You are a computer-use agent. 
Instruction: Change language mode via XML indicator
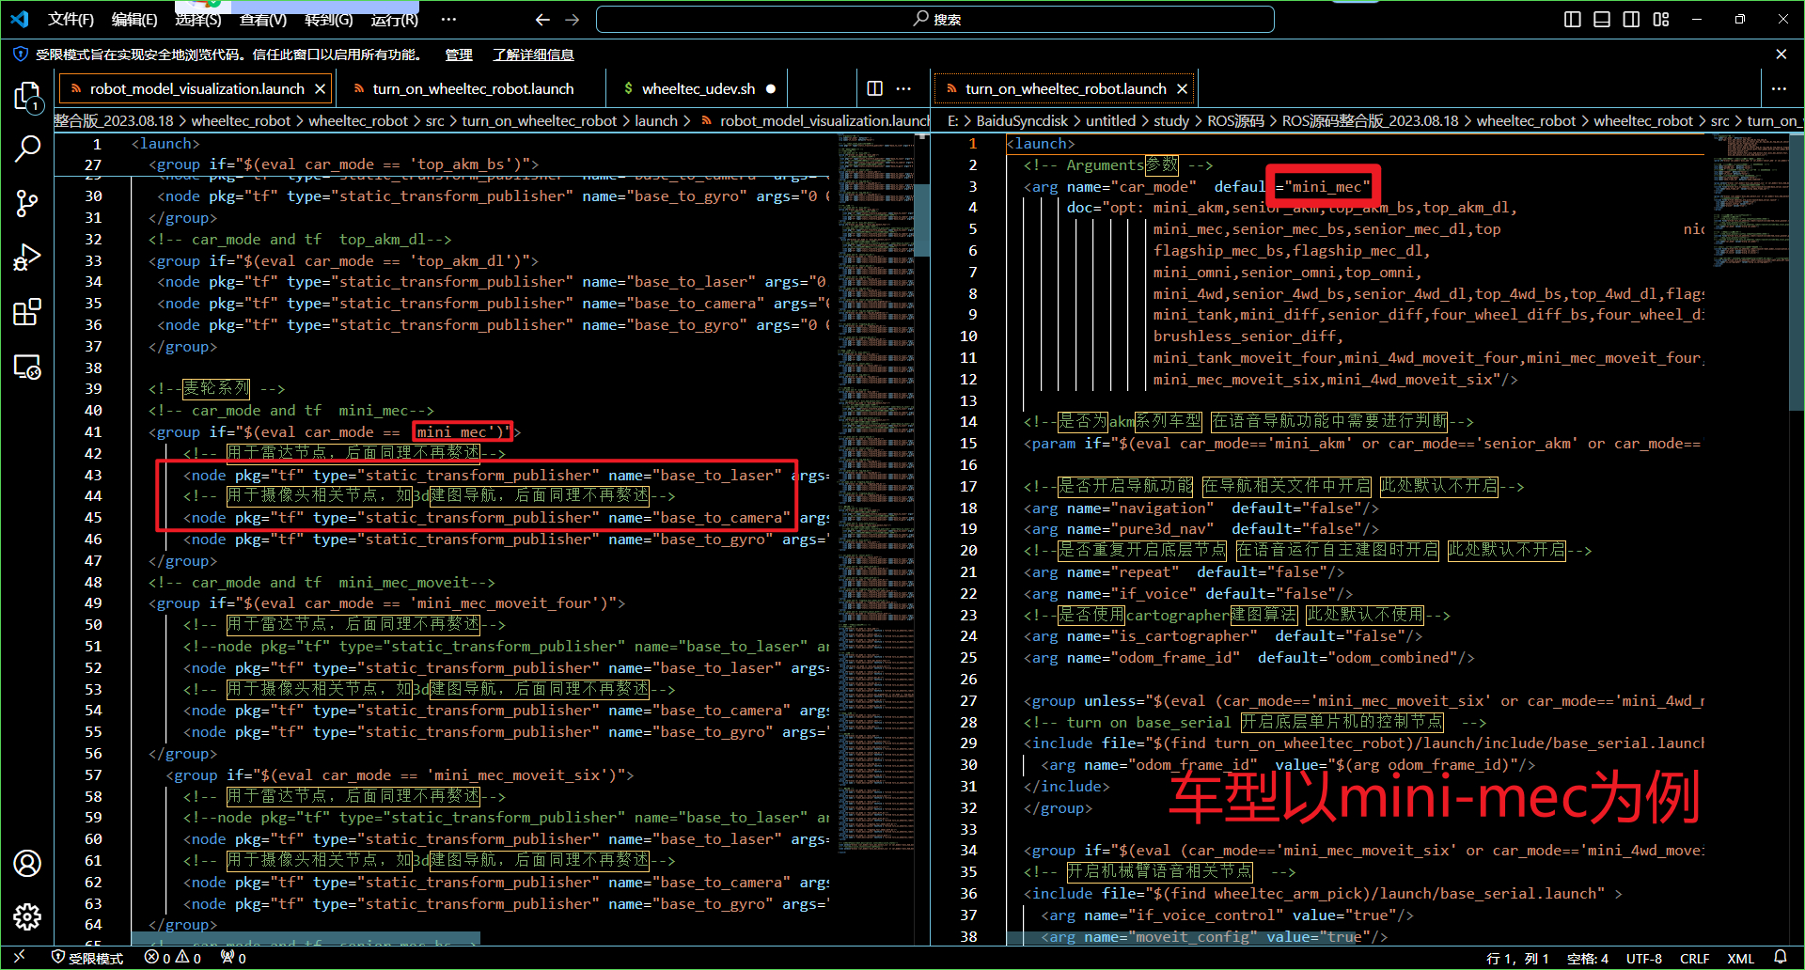(1740, 958)
